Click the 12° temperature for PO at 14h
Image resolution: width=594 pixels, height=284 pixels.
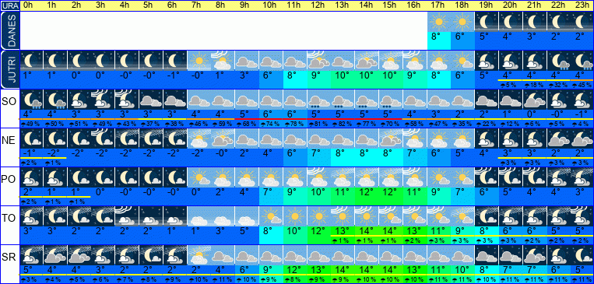366,192
